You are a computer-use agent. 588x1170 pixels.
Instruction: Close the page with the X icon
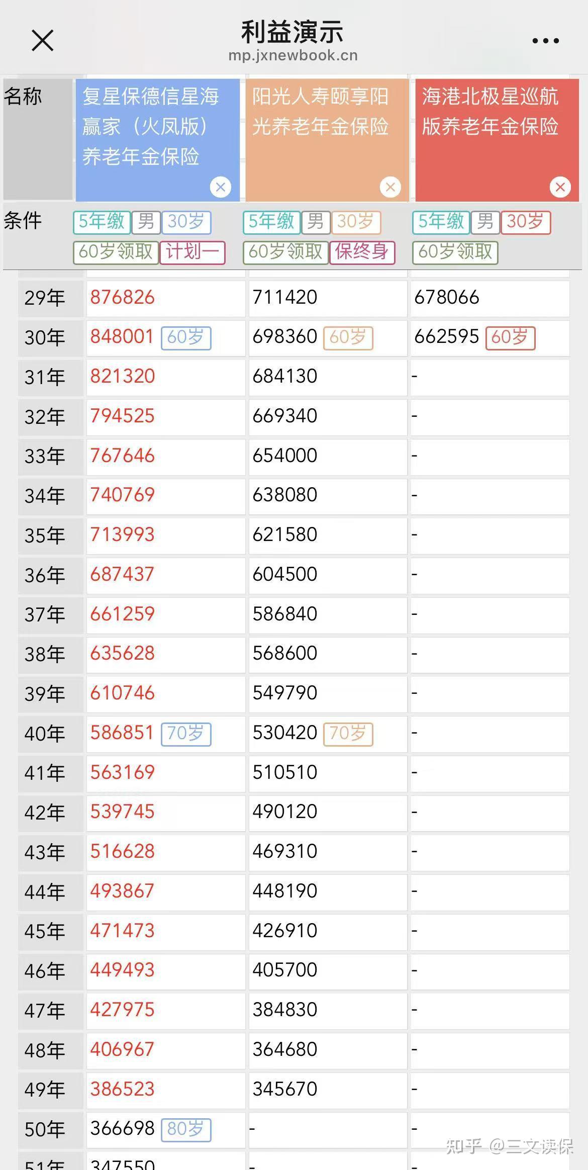tap(42, 41)
